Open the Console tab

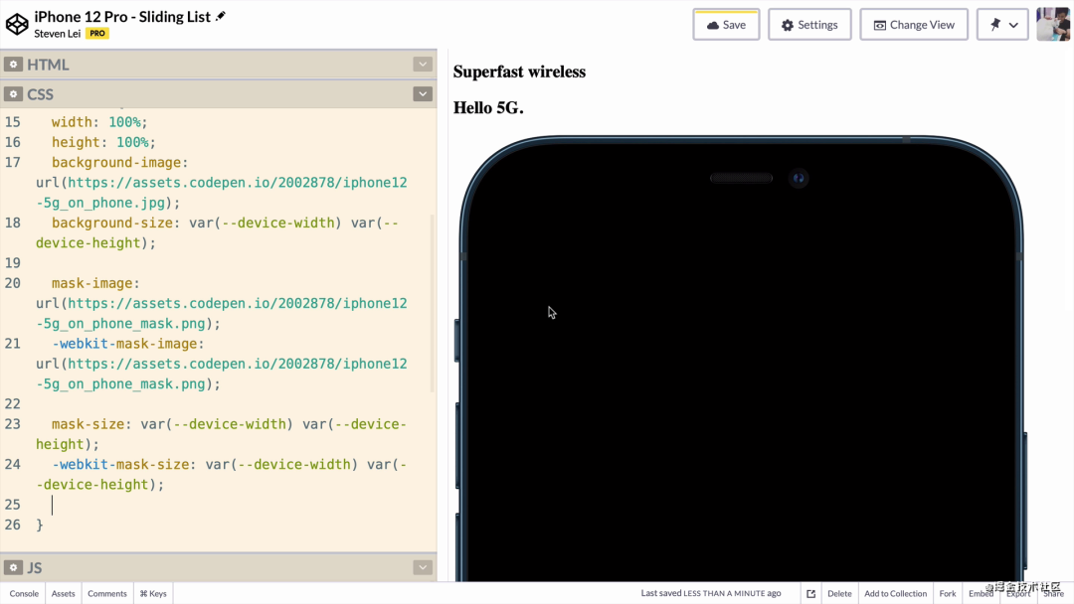click(24, 593)
